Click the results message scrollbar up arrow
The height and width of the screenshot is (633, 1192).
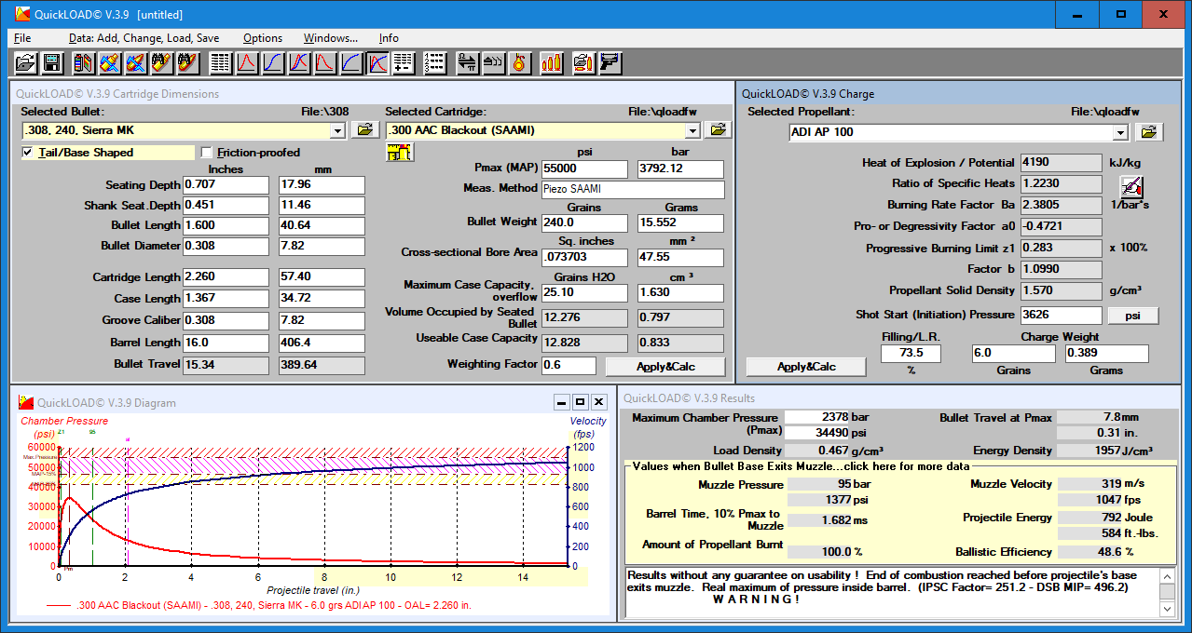click(1166, 576)
